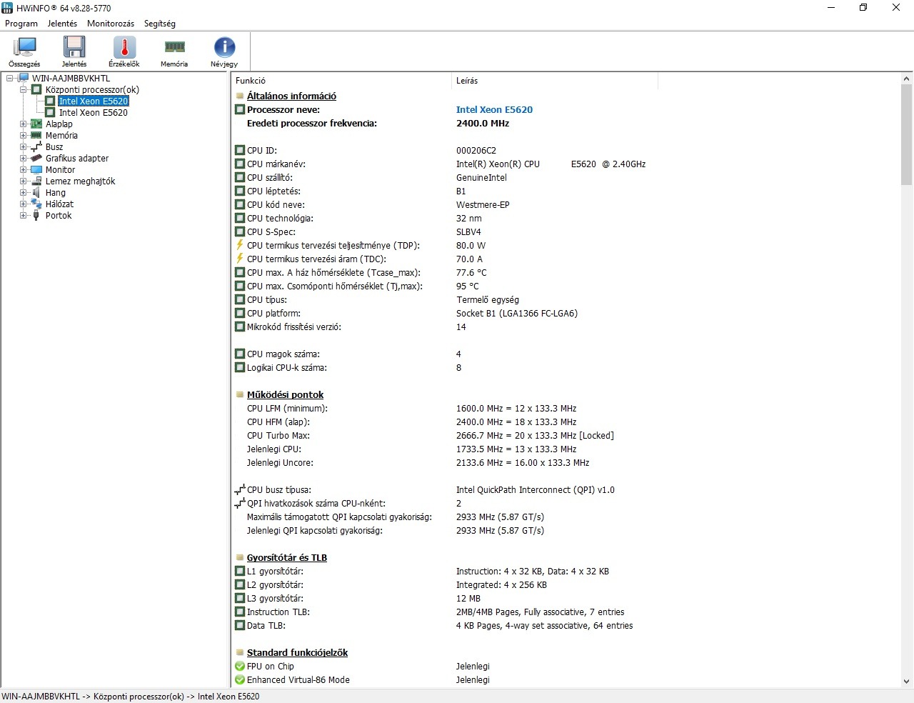The width and height of the screenshot is (914, 703).
Task: Click the green check icon for FPU on Chip
Action: point(240,666)
